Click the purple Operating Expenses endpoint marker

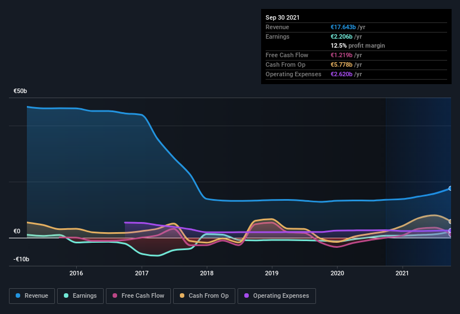pos(450,230)
